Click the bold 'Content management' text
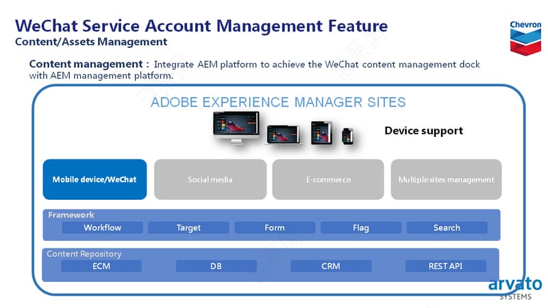 coord(86,64)
